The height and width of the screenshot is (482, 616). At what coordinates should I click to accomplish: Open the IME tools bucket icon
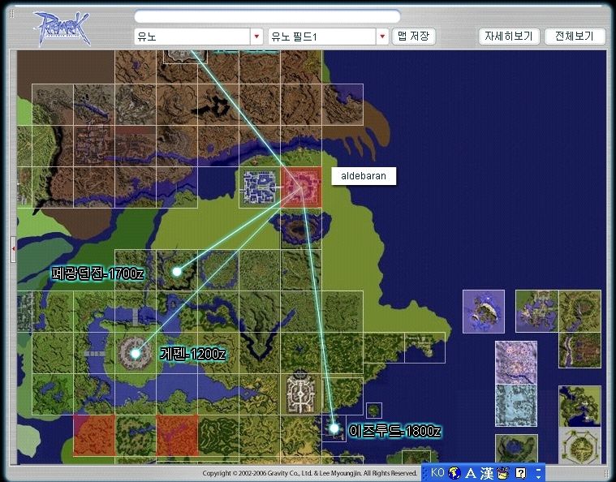503,473
